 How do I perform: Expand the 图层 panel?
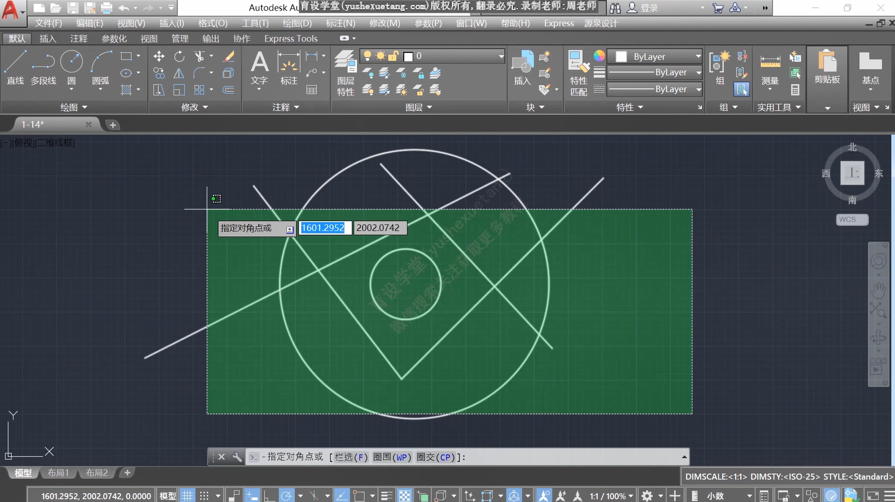pos(419,107)
